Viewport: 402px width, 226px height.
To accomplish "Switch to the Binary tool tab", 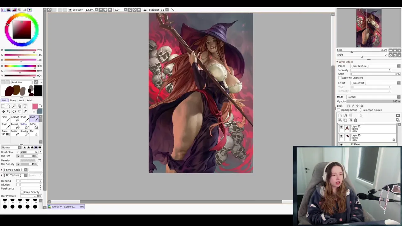I will click(x=13, y=100).
